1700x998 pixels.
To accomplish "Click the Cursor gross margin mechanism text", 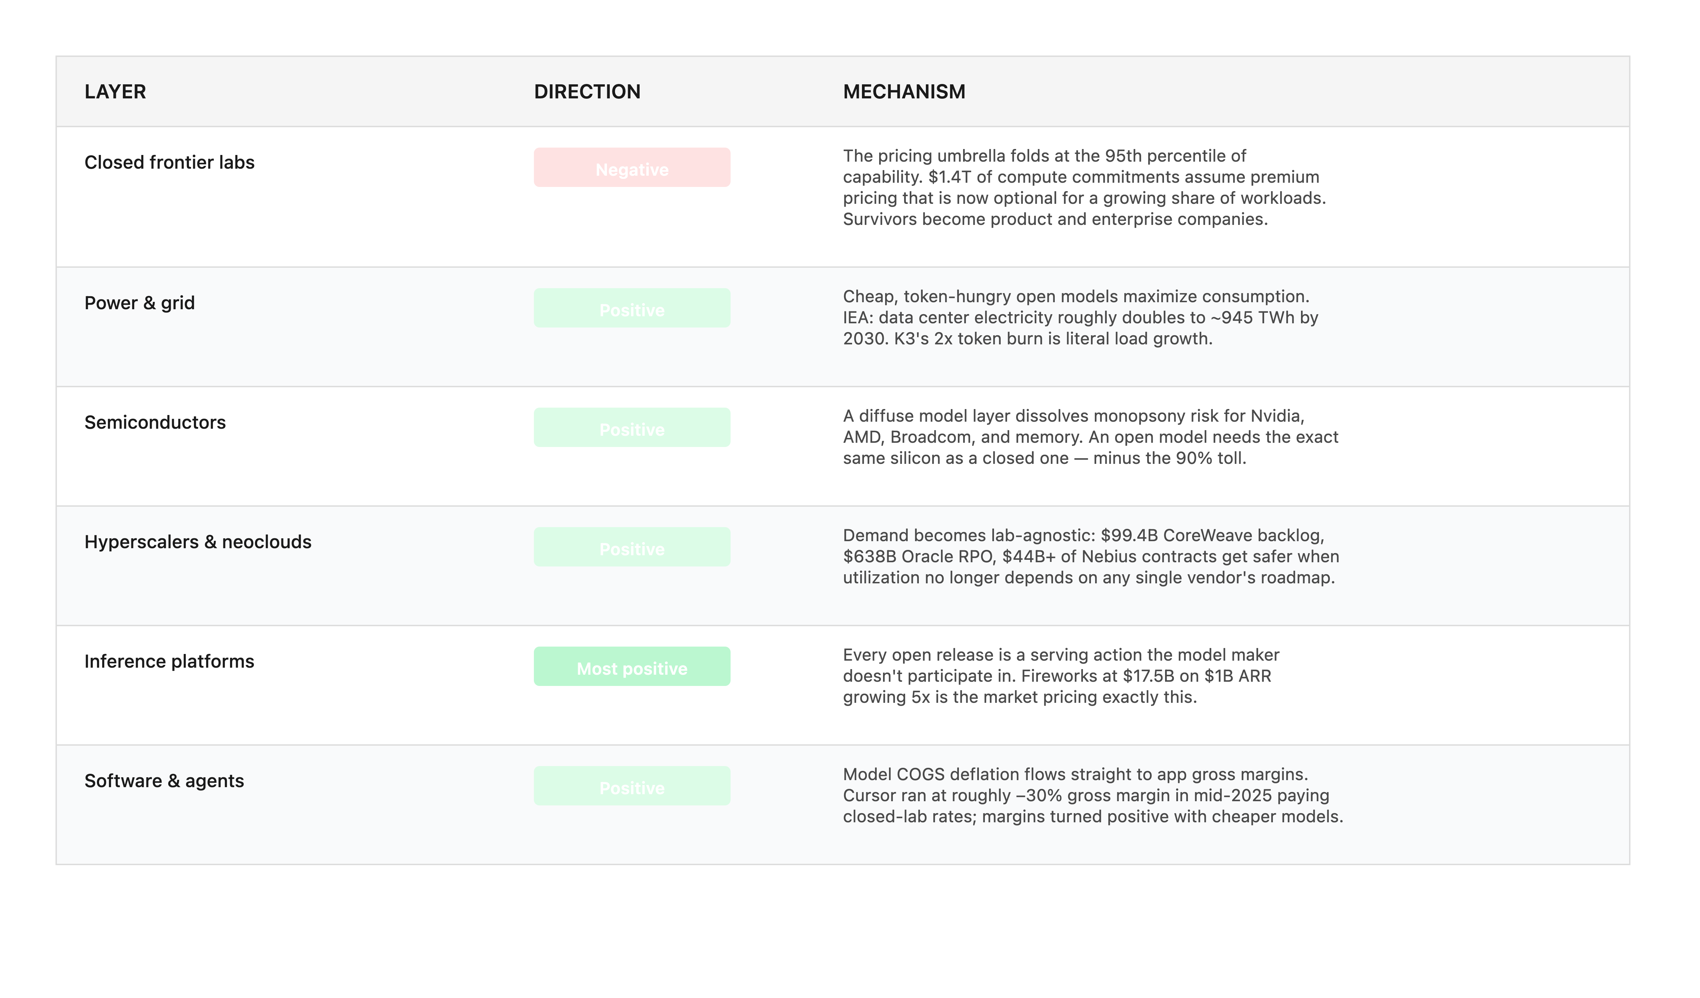I will pos(1093,796).
